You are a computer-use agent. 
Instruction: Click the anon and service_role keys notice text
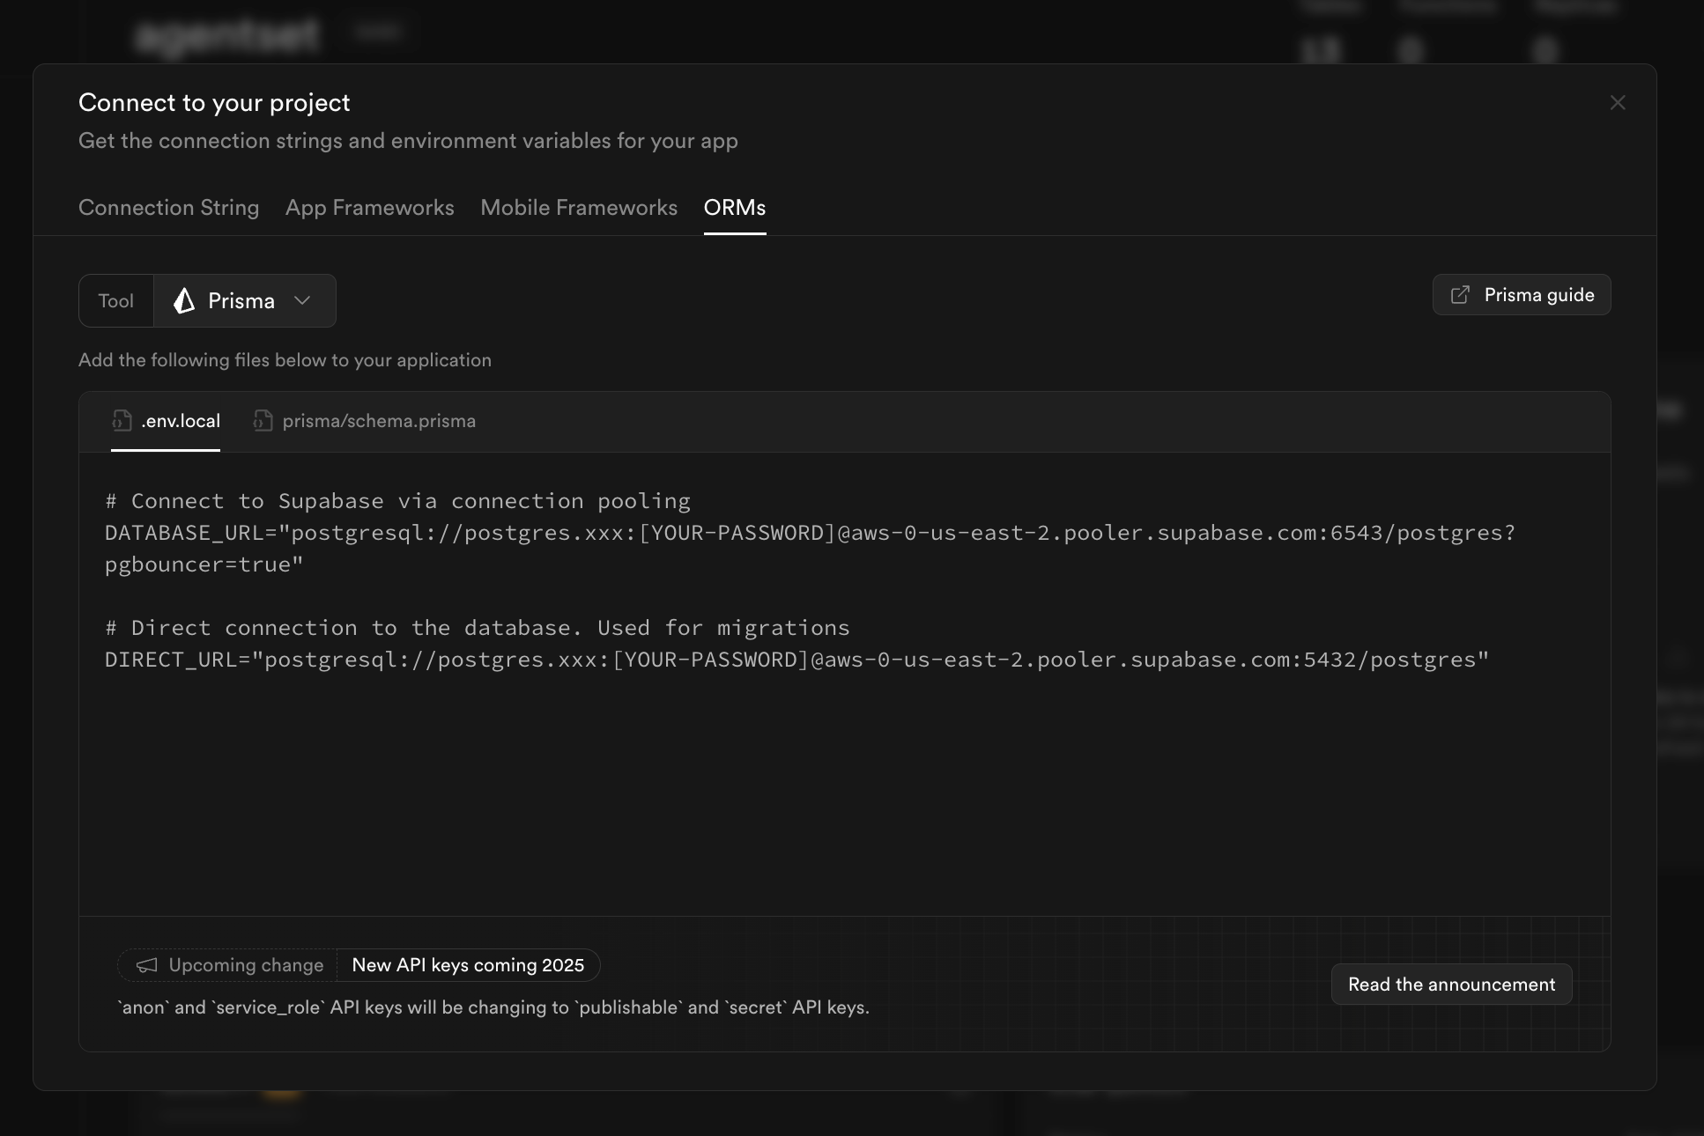(493, 1007)
